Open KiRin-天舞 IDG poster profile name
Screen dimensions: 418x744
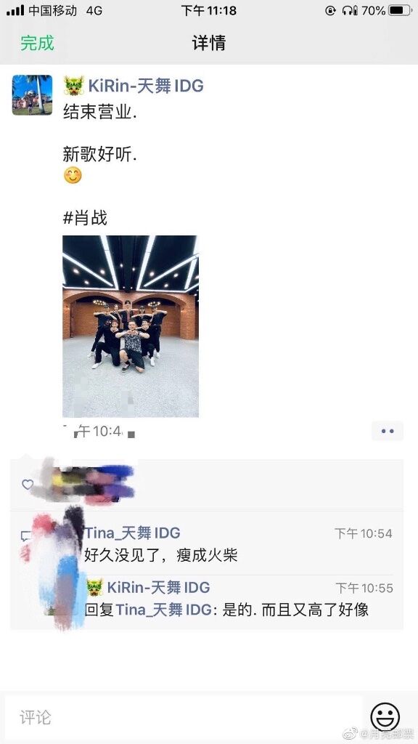point(145,86)
